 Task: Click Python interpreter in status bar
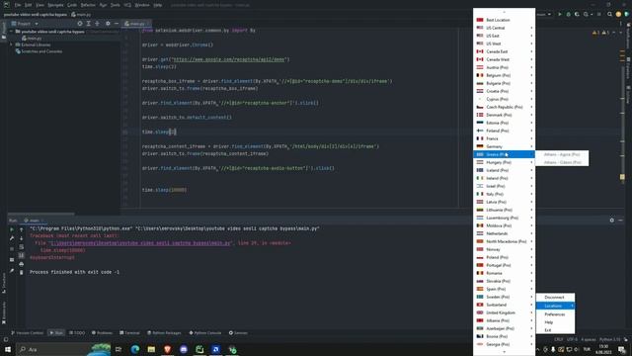point(609,339)
